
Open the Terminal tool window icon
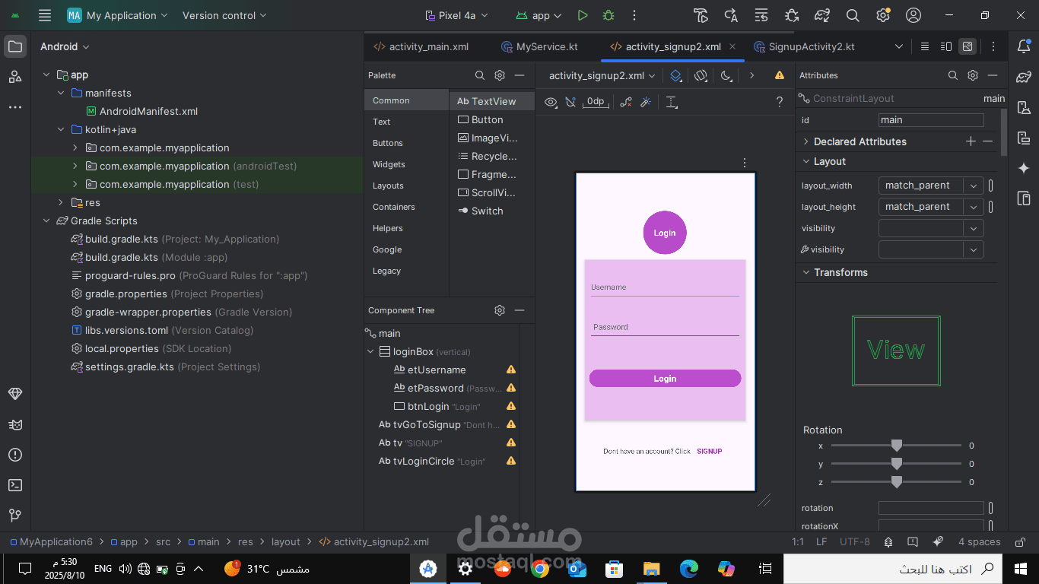pyautogui.click(x=15, y=485)
